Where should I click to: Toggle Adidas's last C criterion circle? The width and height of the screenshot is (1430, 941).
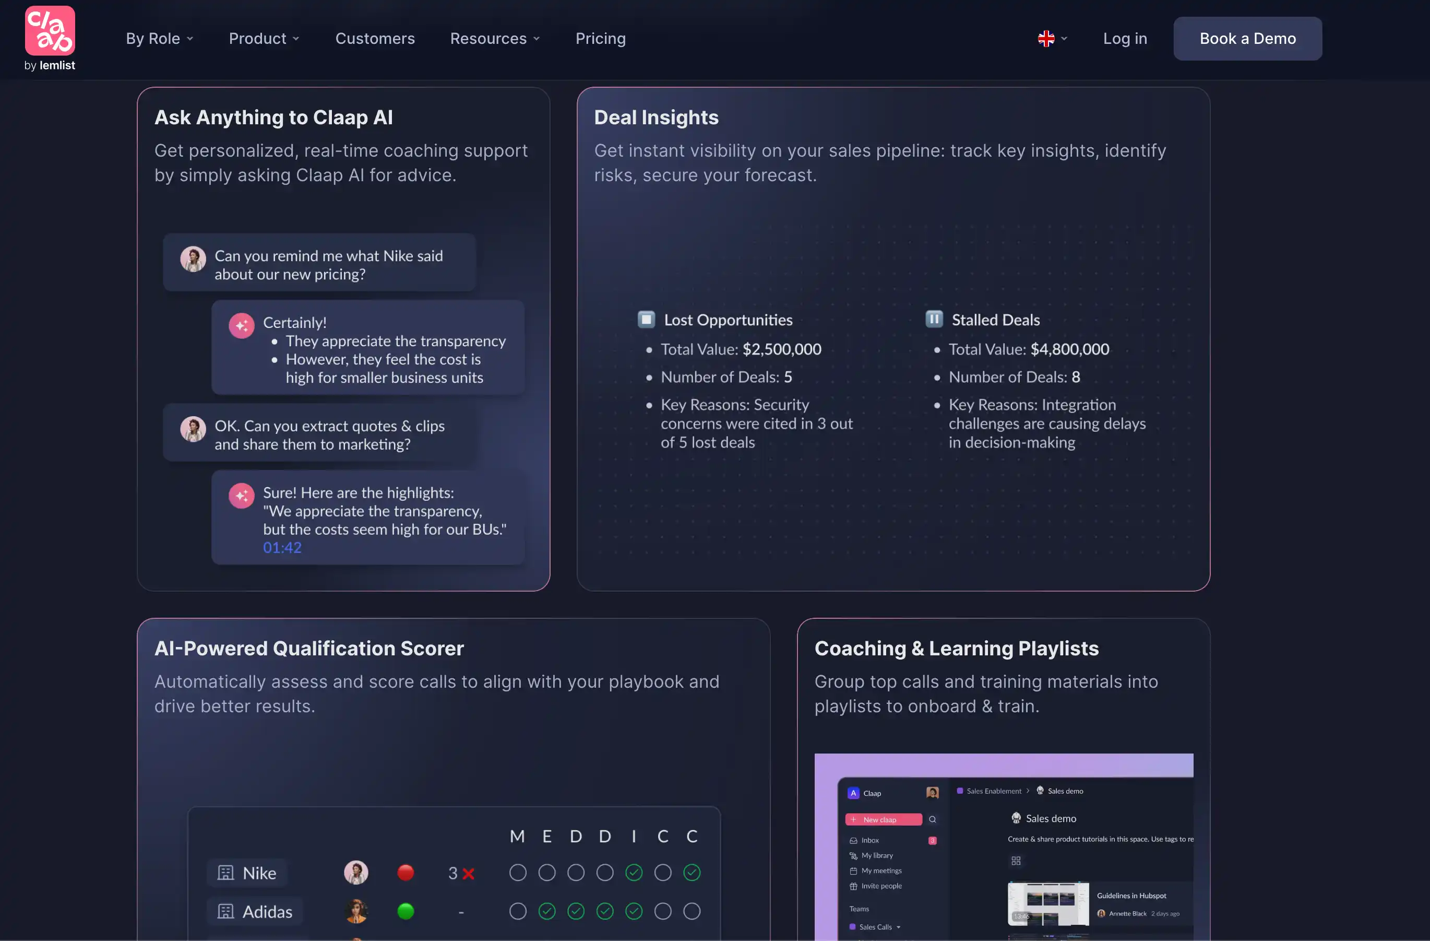click(x=692, y=912)
